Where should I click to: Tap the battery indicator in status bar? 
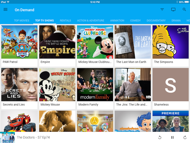(x=187, y=2)
